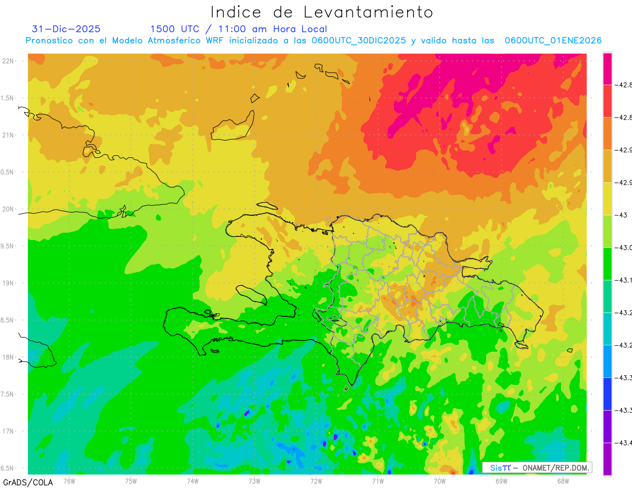Select the red swatch in the color legend
Viewport: 632px width, 488px height.
[x=607, y=101]
